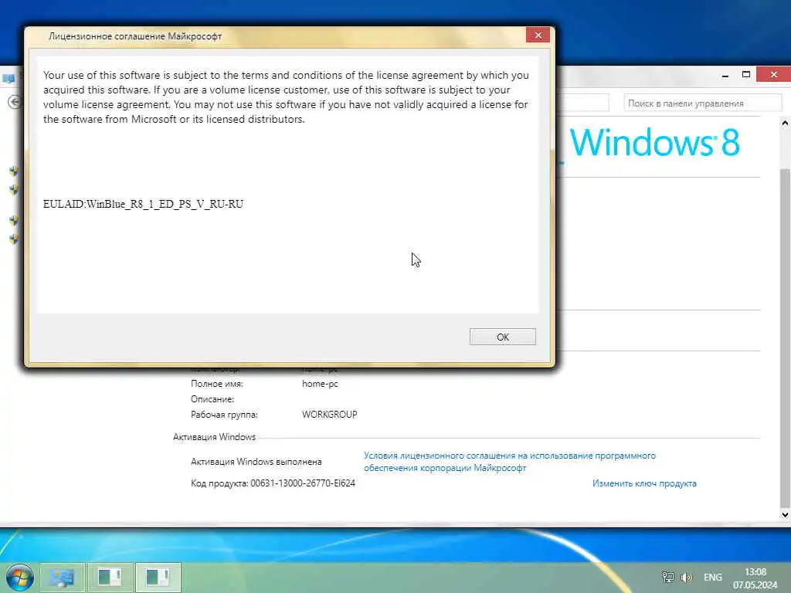Image resolution: width=791 pixels, height=593 pixels.
Task: Click the 'Активация Windows выполнена' status text
Action: (x=256, y=462)
